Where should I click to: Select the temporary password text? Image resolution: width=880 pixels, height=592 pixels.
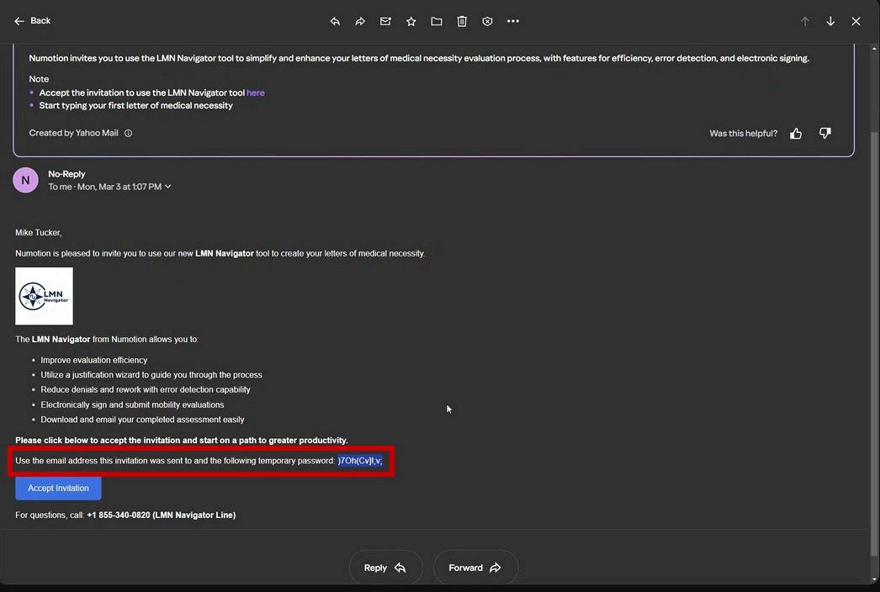pos(360,461)
